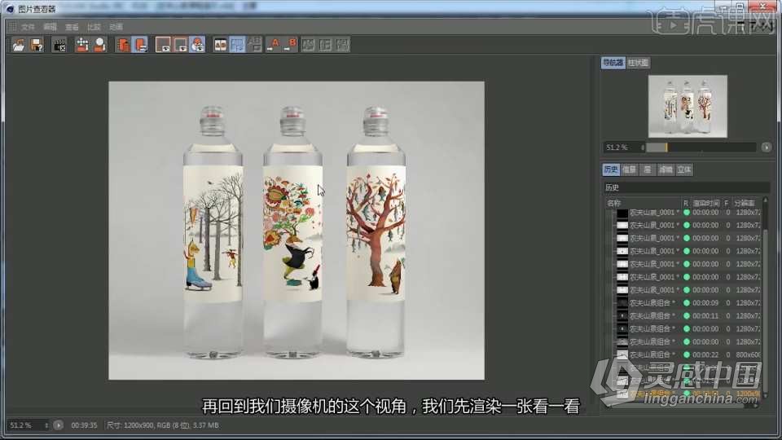Image resolution: width=782 pixels, height=440 pixels.
Task: Click the 渲染时间 column header
Action: coord(706,203)
